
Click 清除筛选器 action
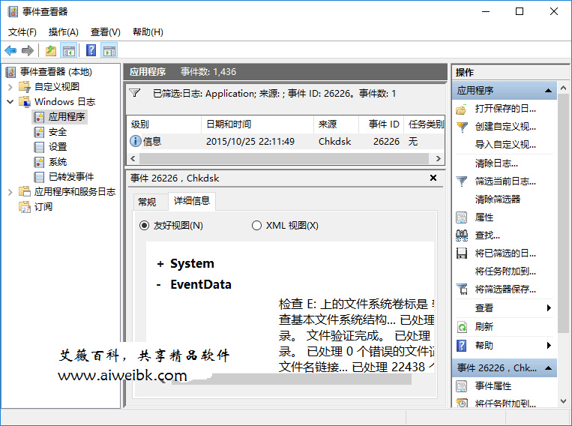[x=498, y=199]
